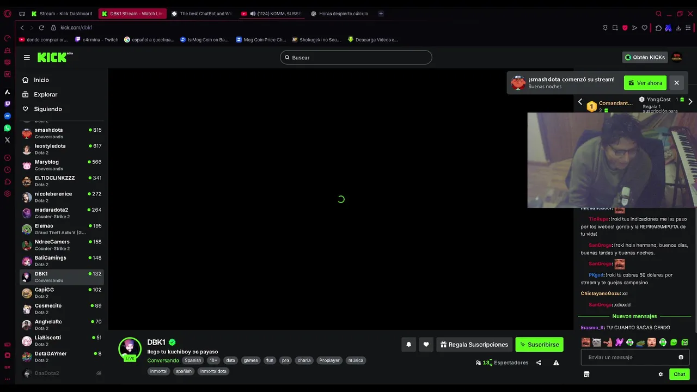This screenshot has height=392, width=697.
Task: Open Messenger in the Opera sidebar
Action: tap(7, 116)
